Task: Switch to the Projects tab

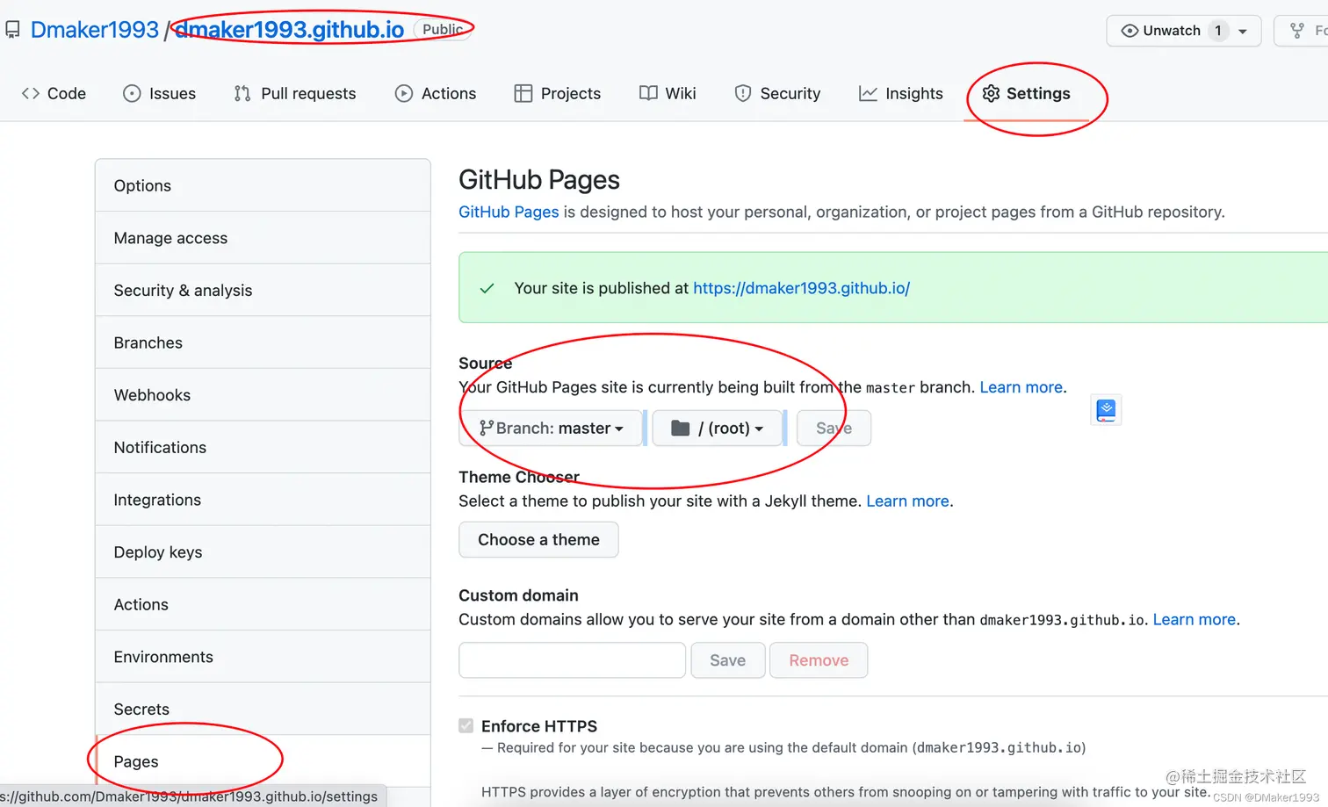Action: (558, 93)
